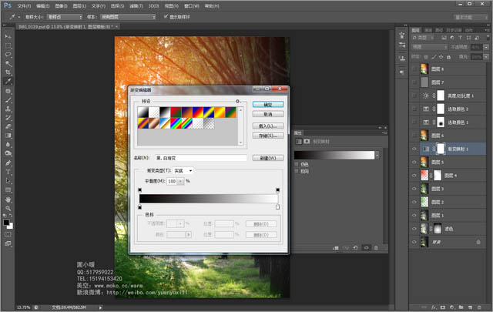Click the gradient name input field
The height and width of the screenshot is (312, 493).
pyautogui.click(x=200, y=158)
